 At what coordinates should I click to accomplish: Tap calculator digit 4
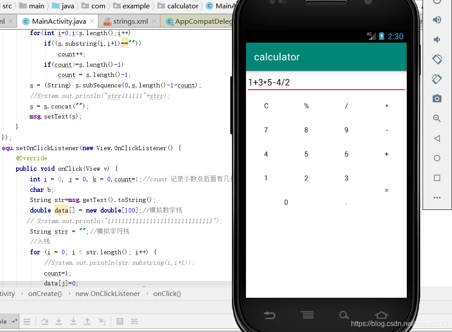click(266, 154)
